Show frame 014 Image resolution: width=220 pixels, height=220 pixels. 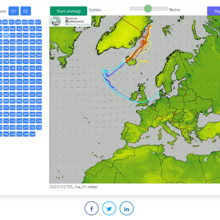coord(39,81)
